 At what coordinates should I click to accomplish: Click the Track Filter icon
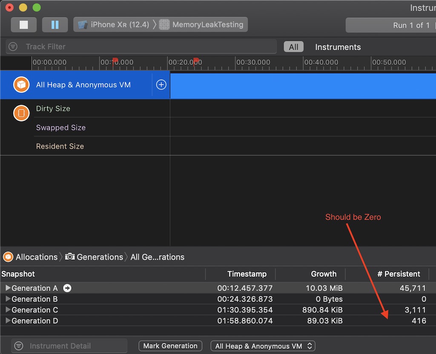pos(13,47)
